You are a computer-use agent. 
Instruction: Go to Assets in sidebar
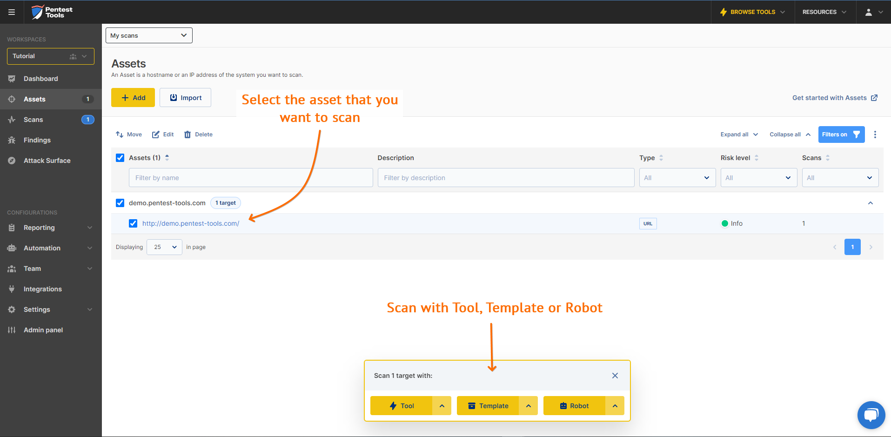tap(51, 99)
